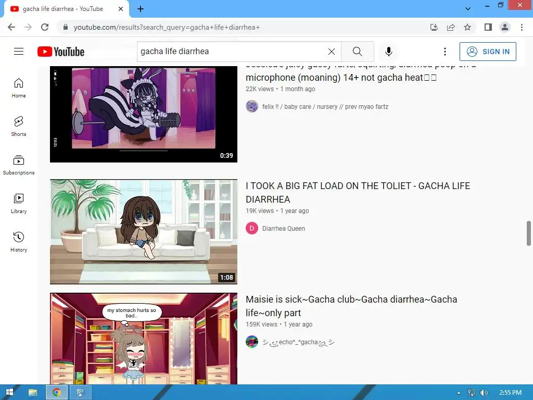Start voice search with the microphone
Image resolution: width=533 pixels, height=400 pixels.
coord(389,52)
